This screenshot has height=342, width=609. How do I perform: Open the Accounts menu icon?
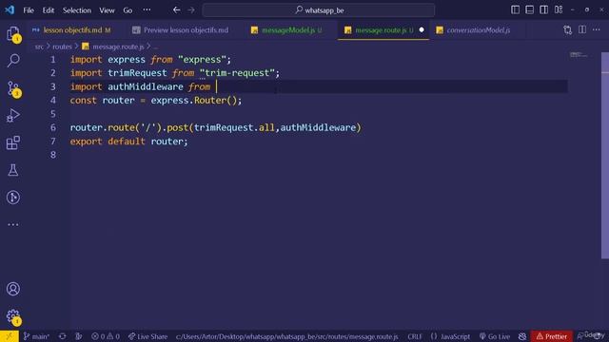click(13, 289)
